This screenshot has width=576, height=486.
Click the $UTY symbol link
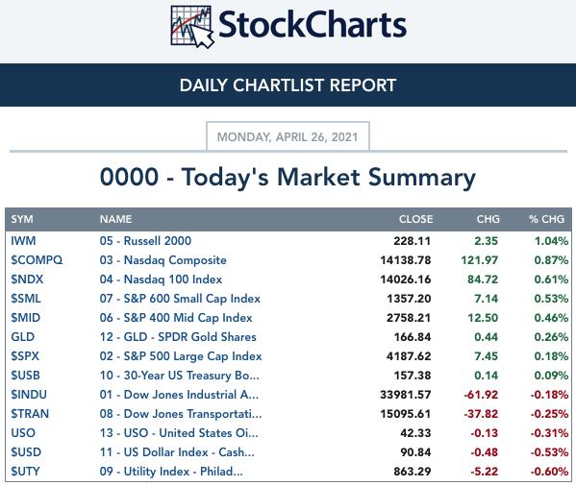[25, 472]
